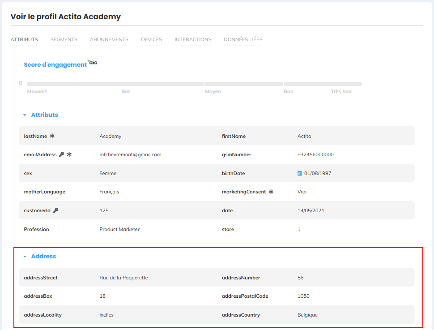Click the sex value Femme
The width and height of the screenshot is (434, 330).
108,173
